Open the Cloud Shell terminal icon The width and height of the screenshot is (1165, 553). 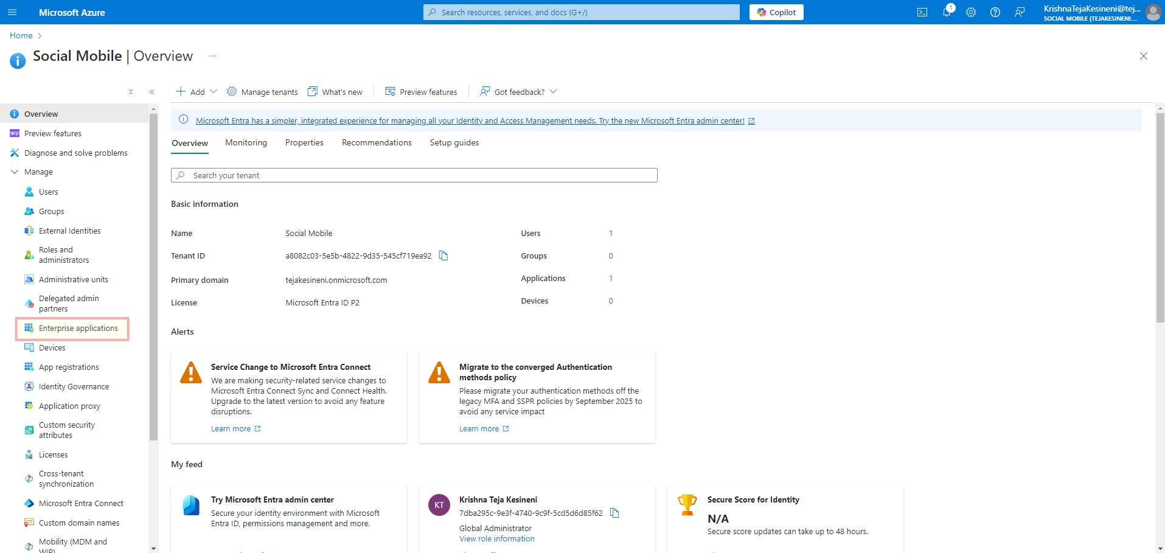[922, 12]
